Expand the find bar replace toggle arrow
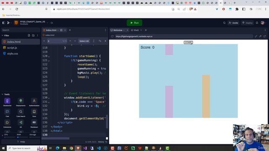Image resolution: width=269 pixels, height=151 pixels. [x=44, y=41]
